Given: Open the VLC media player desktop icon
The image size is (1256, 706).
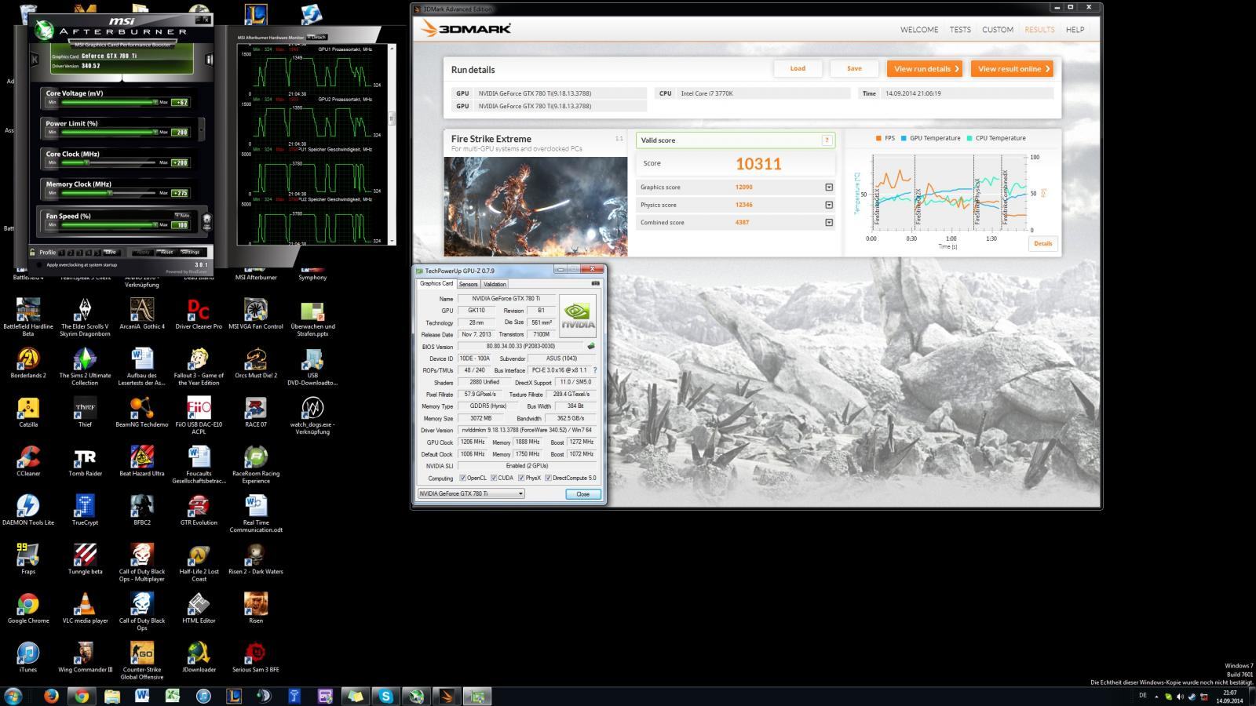Looking at the screenshot, I should coord(85,608).
